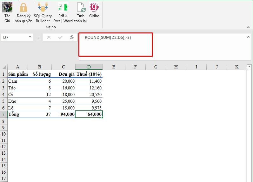The width and height of the screenshot is (253, 182).
Task: Select column K header
Action: tap(236, 66)
